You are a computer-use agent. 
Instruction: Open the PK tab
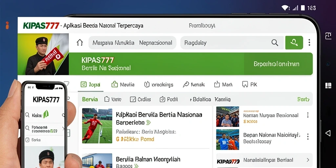click(249, 85)
